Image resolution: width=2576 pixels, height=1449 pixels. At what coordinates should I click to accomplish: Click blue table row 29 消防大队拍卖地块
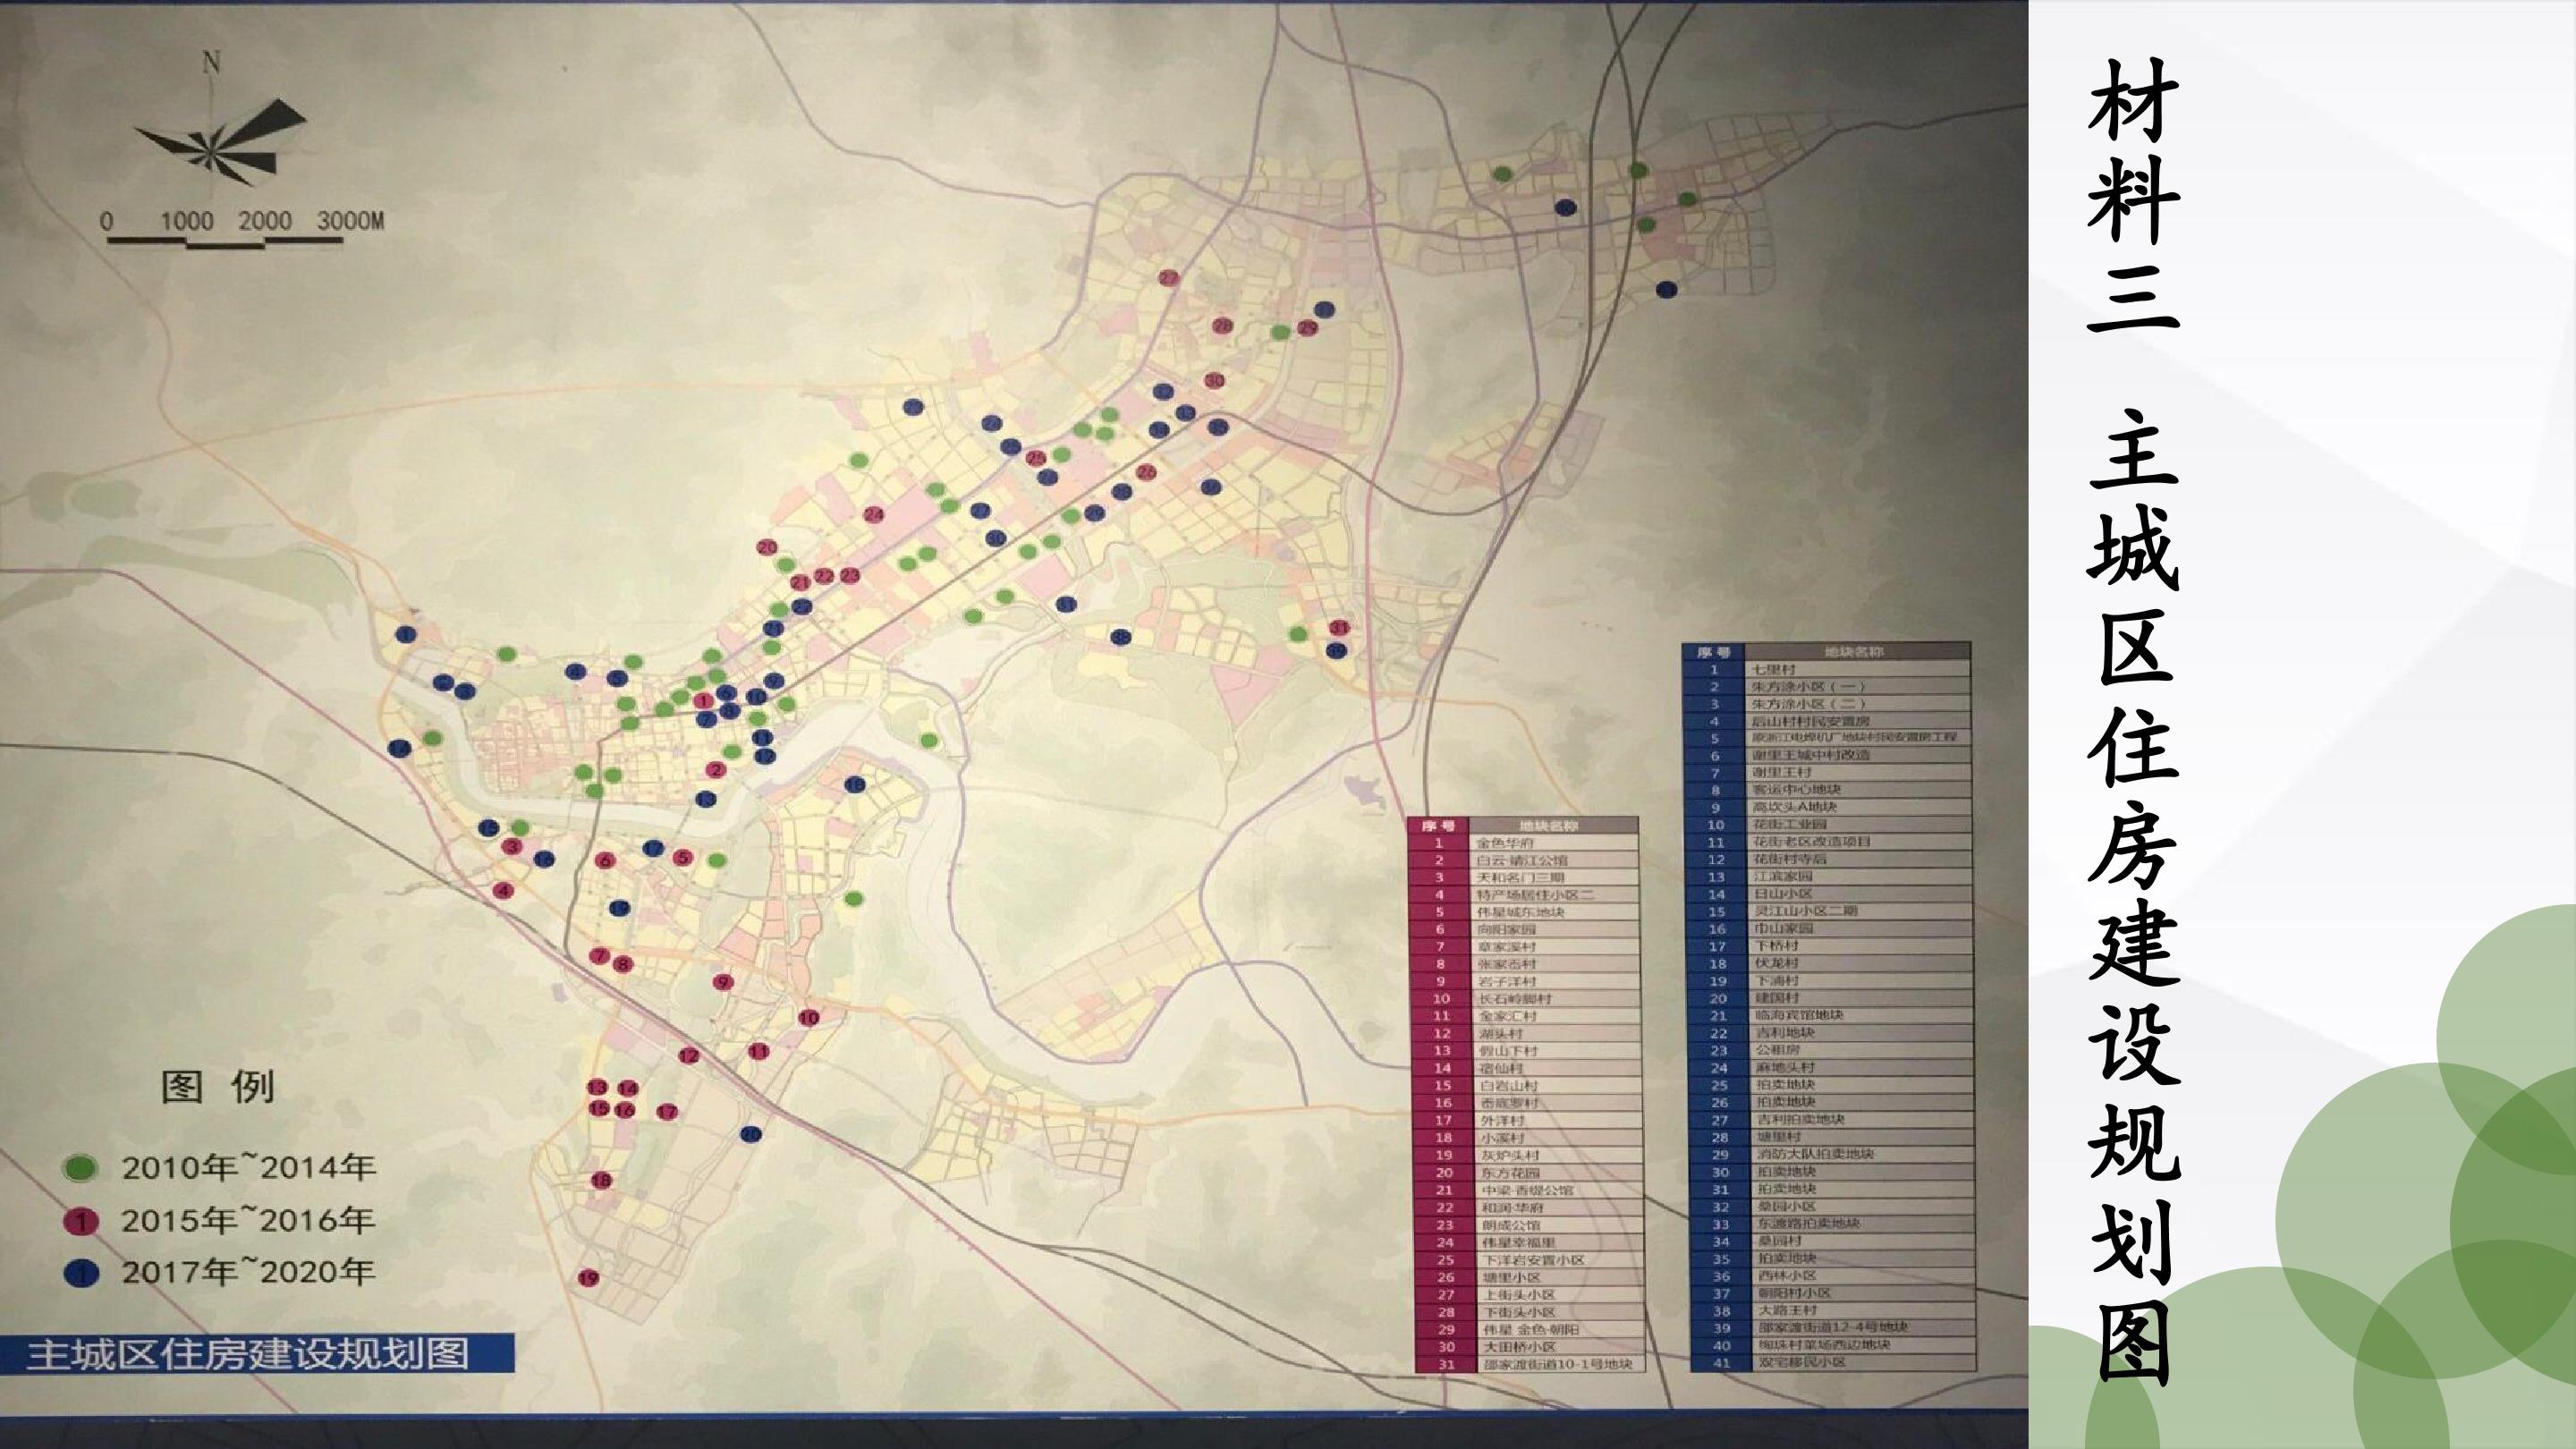click(x=1831, y=1154)
